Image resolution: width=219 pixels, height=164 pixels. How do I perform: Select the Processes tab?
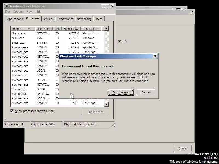tap(33, 18)
